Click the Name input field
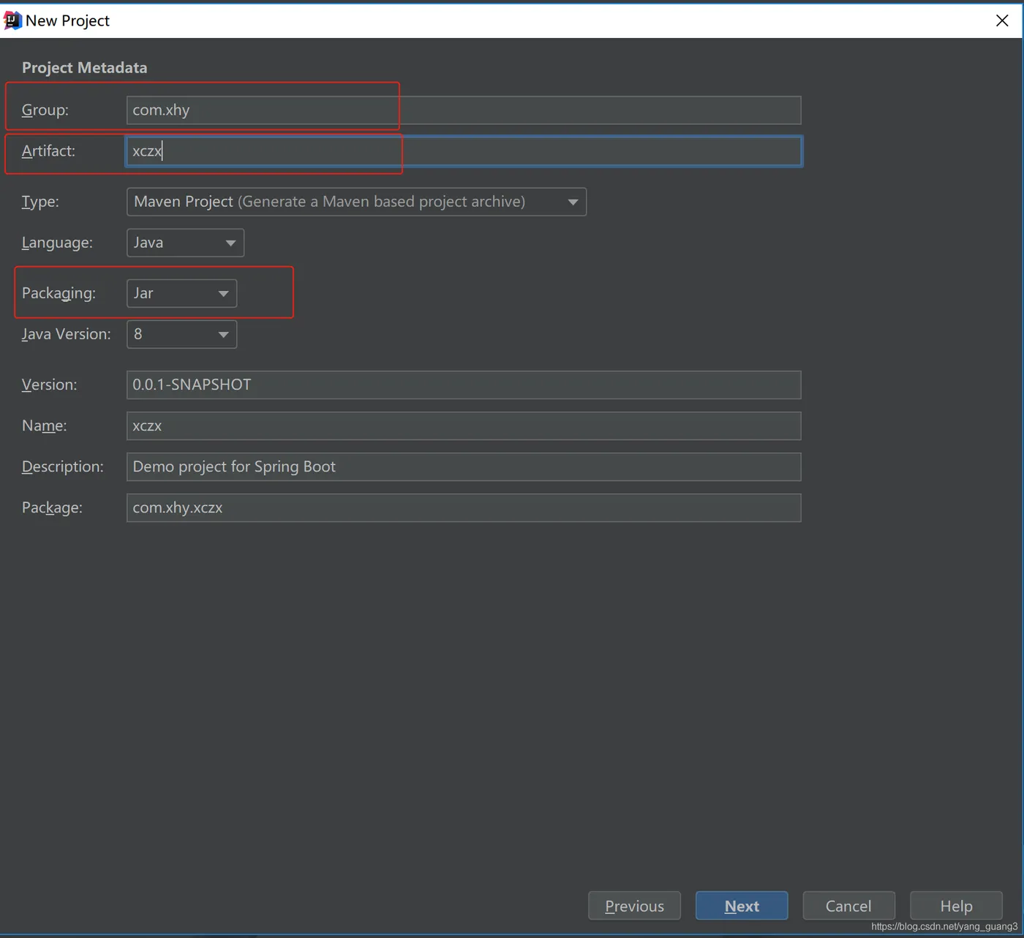The image size is (1024, 938). click(x=464, y=425)
